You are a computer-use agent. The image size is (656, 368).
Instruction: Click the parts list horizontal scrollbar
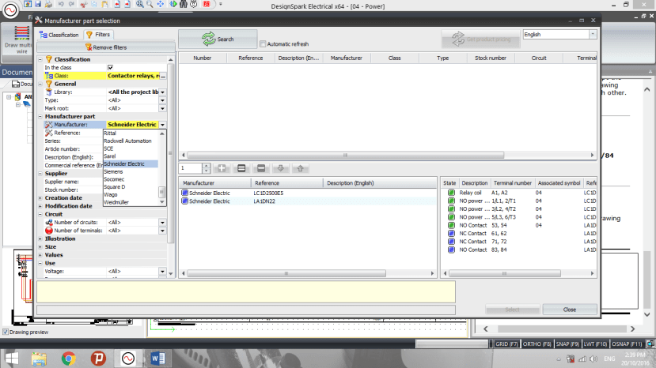(286, 273)
